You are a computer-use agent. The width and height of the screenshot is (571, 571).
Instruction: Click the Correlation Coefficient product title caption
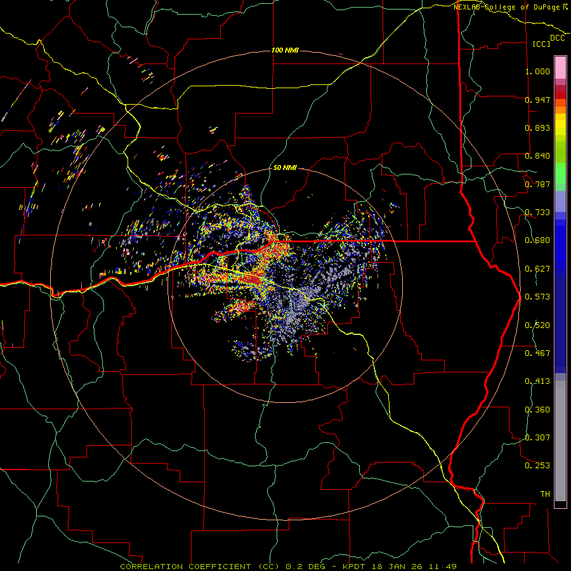(288, 567)
